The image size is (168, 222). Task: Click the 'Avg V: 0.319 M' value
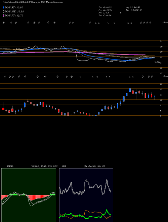coord(132,7)
